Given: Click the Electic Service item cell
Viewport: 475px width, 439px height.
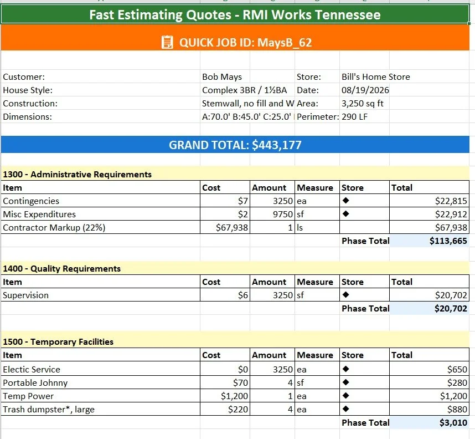Looking at the screenshot, I should point(101,369).
